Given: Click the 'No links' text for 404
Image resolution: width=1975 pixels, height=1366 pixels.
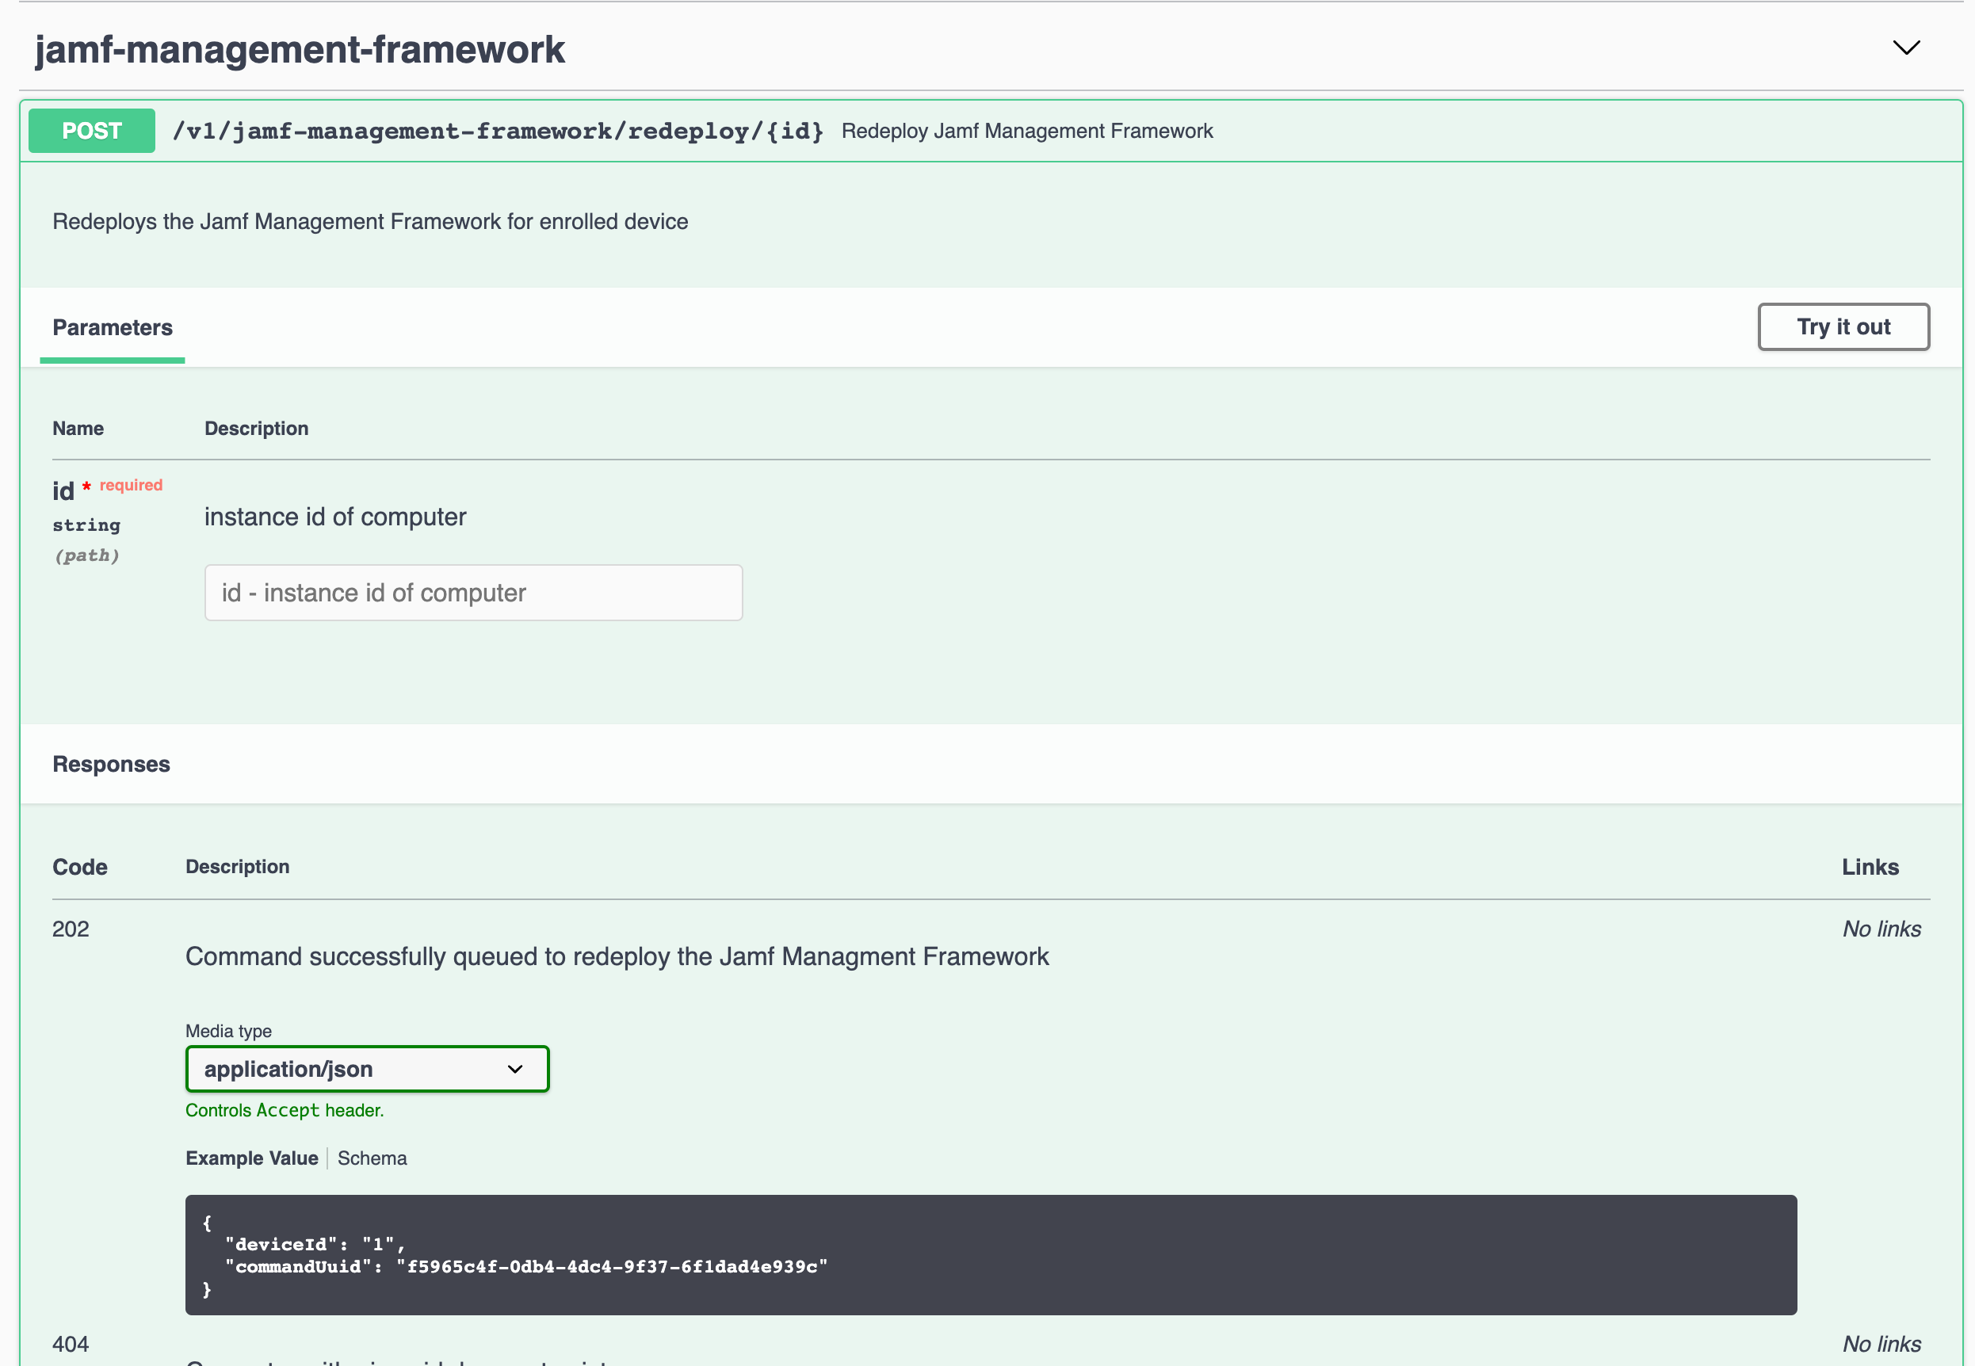Looking at the screenshot, I should pos(1881,1345).
